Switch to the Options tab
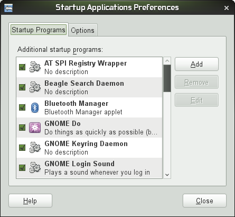 tap(82, 30)
